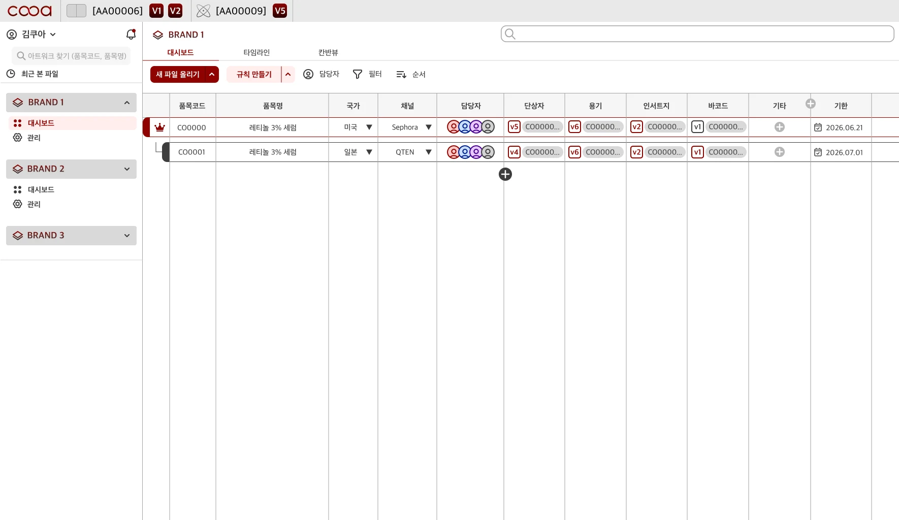Expand the BRAND 2 section chevron

point(127,169)
